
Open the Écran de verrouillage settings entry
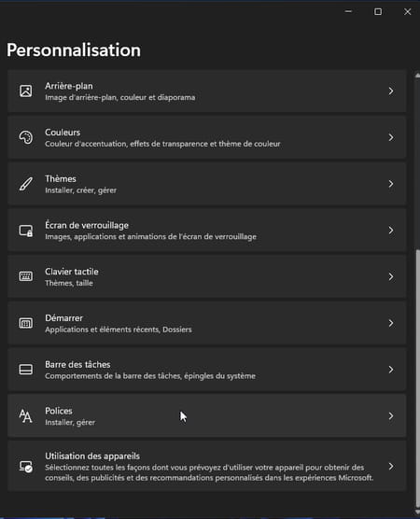click(x=207, y=231)
